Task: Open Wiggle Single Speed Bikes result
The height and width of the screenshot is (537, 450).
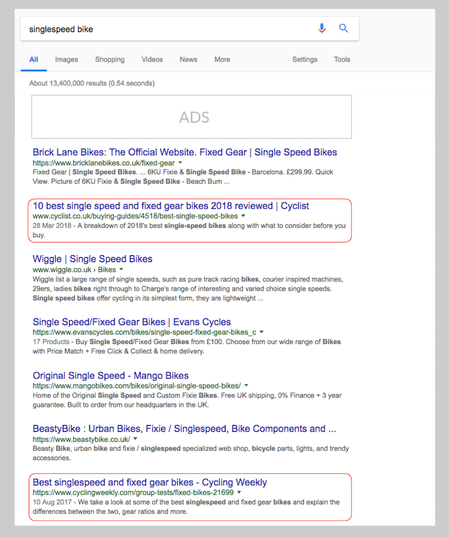Action: point(92,259)
